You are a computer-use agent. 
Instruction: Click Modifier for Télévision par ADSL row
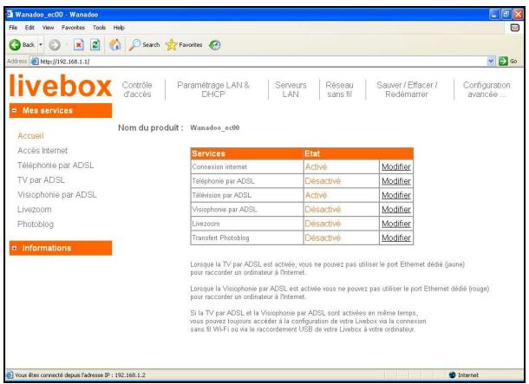pyautogui.click(x=396, y=195)
